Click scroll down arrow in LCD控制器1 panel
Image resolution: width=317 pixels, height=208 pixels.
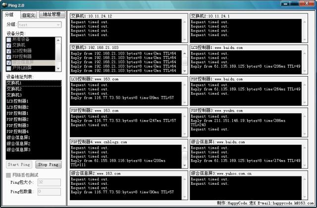point(305,71)
